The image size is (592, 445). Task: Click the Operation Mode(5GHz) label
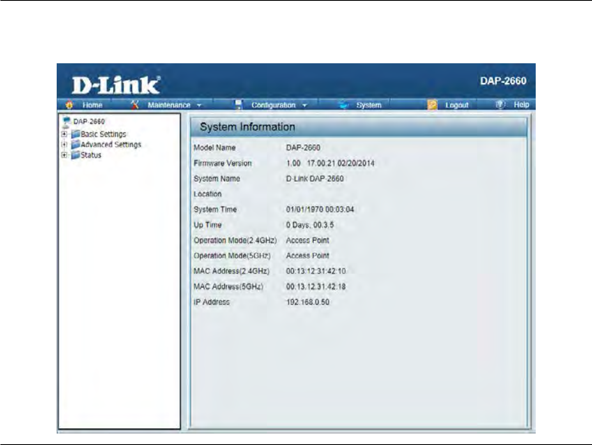coord(232,256)
